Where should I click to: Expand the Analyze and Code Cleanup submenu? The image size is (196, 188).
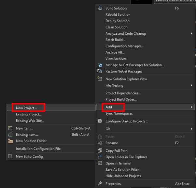[191, 34]
